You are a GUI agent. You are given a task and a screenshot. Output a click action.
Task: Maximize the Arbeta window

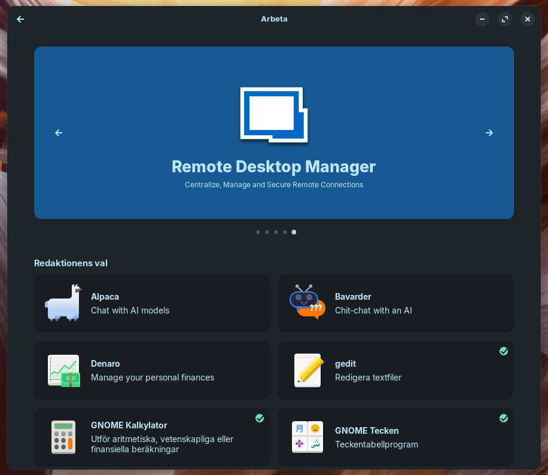505,19
